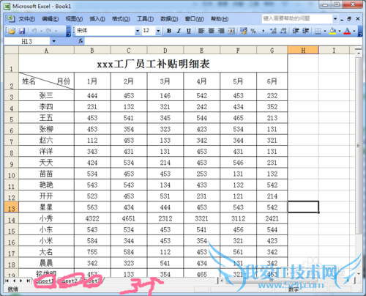The image size is (366, 296).
Task: Apply Percent style format
Action: [x=253, y=31]
